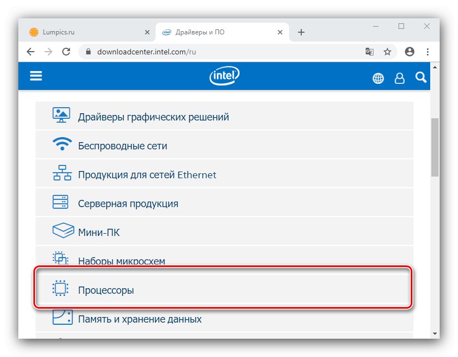Screen dimensions: 458x357
Task: Click the address bar URL field
Action: tap(222, 52)
